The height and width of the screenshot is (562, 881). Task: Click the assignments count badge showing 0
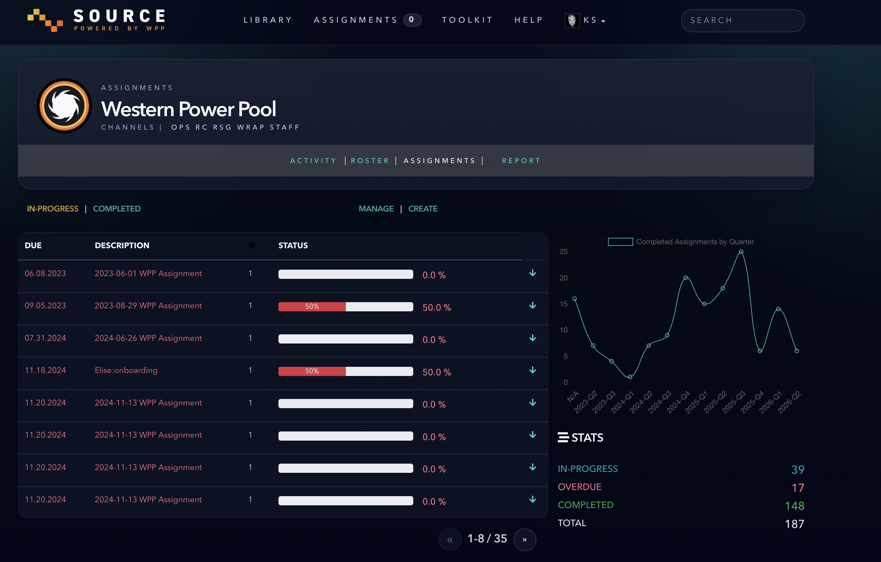pos(412,20)
